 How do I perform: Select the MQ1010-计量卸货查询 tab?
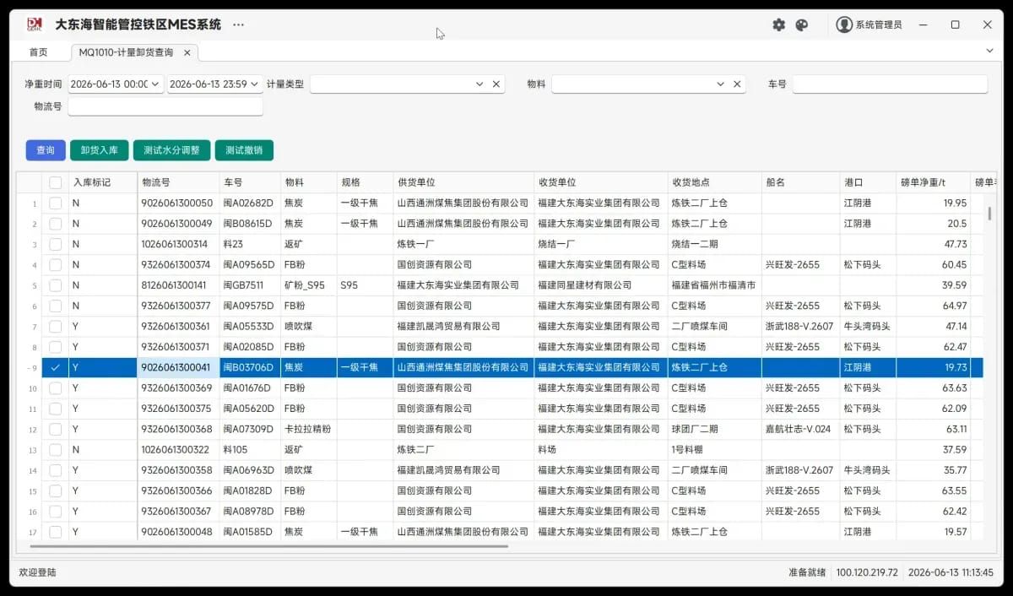point(126,52)
